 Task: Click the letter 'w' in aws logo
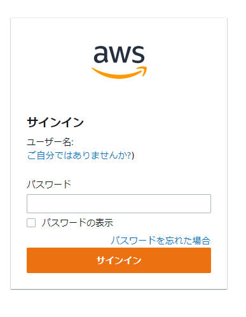[120, 55]
